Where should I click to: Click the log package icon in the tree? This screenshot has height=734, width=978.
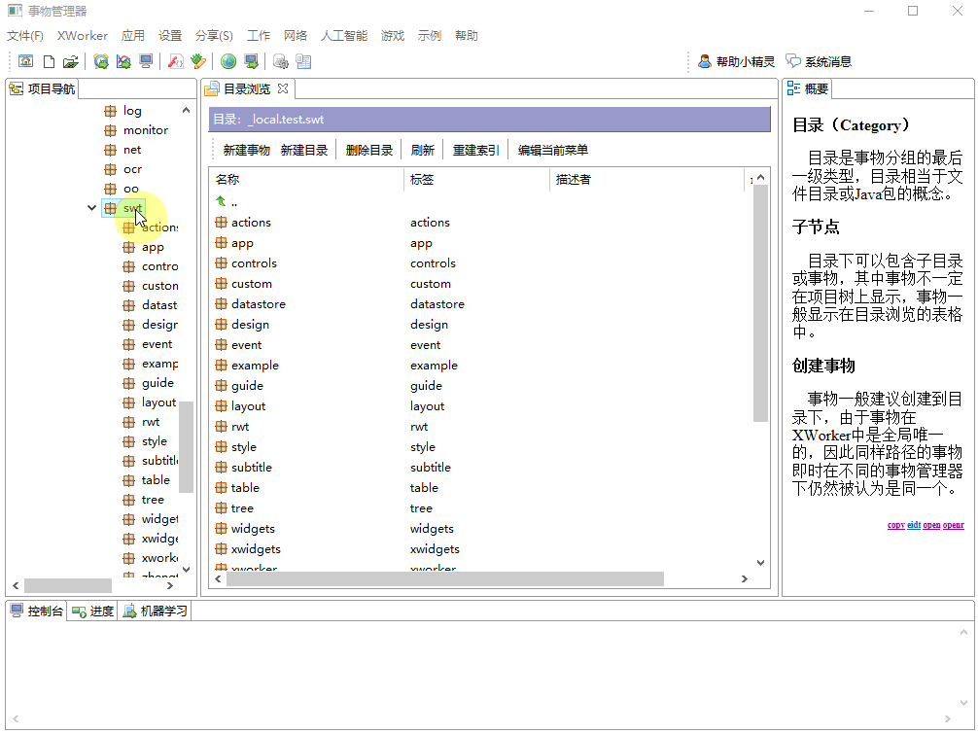(x=111, y=111)
